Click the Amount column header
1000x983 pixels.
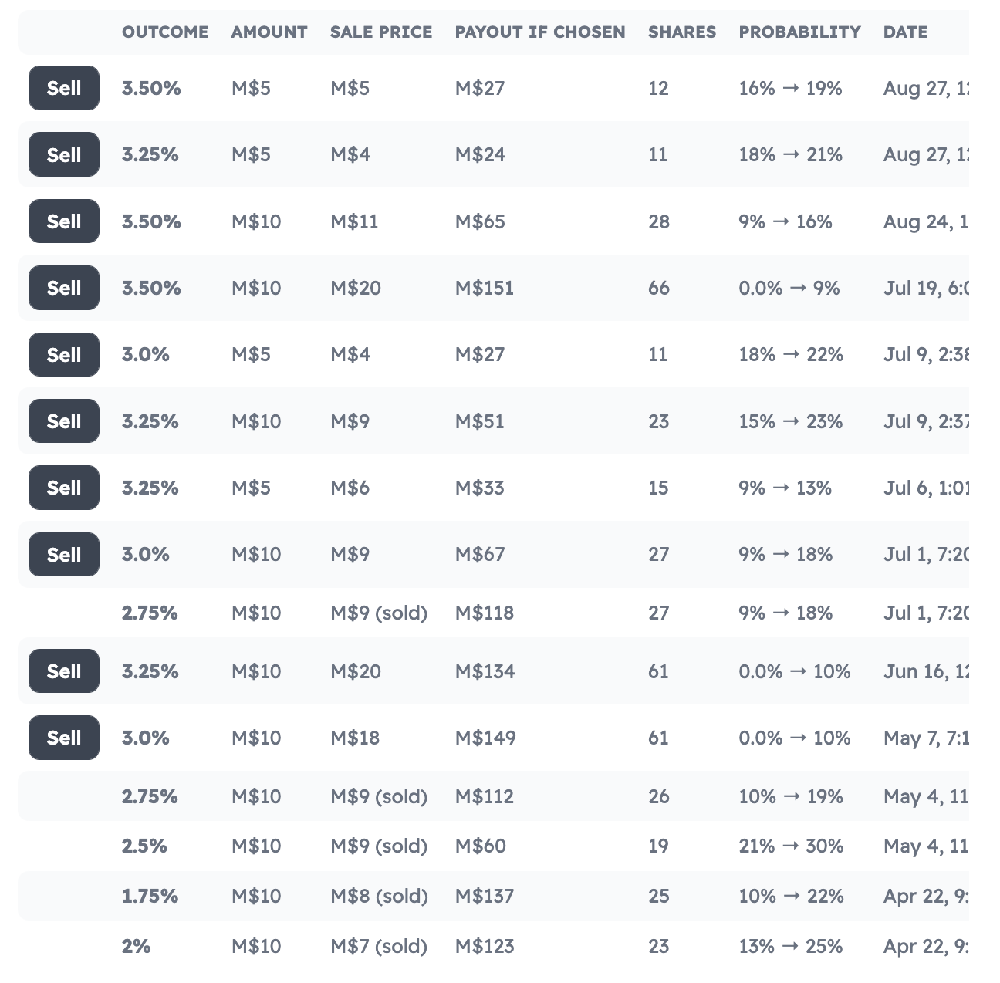tap(269, 32)
